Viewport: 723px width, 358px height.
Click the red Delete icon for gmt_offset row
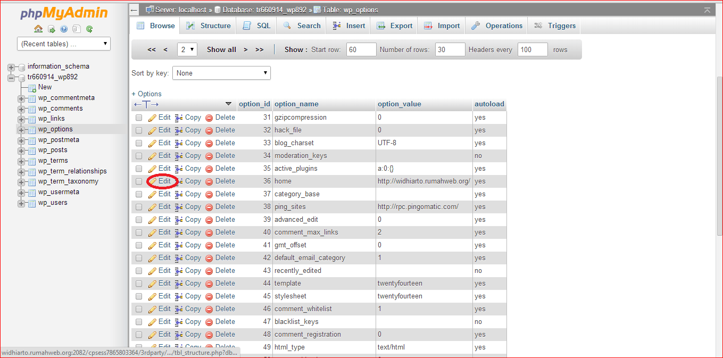pos(209,245)
